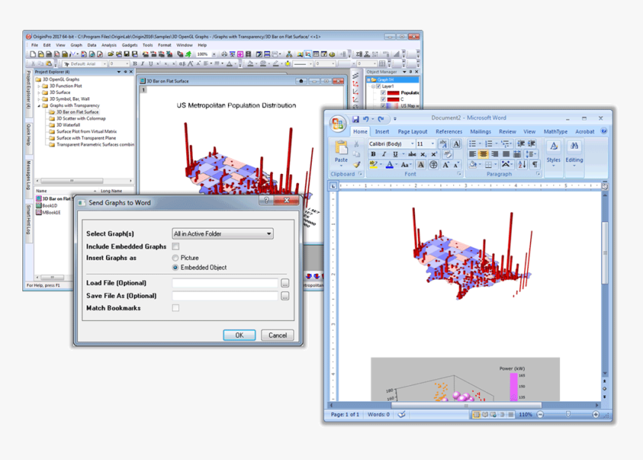This screenshot has height=460, width=643.
Task: Click browse button next to Load File
Action: pos(285,284)
